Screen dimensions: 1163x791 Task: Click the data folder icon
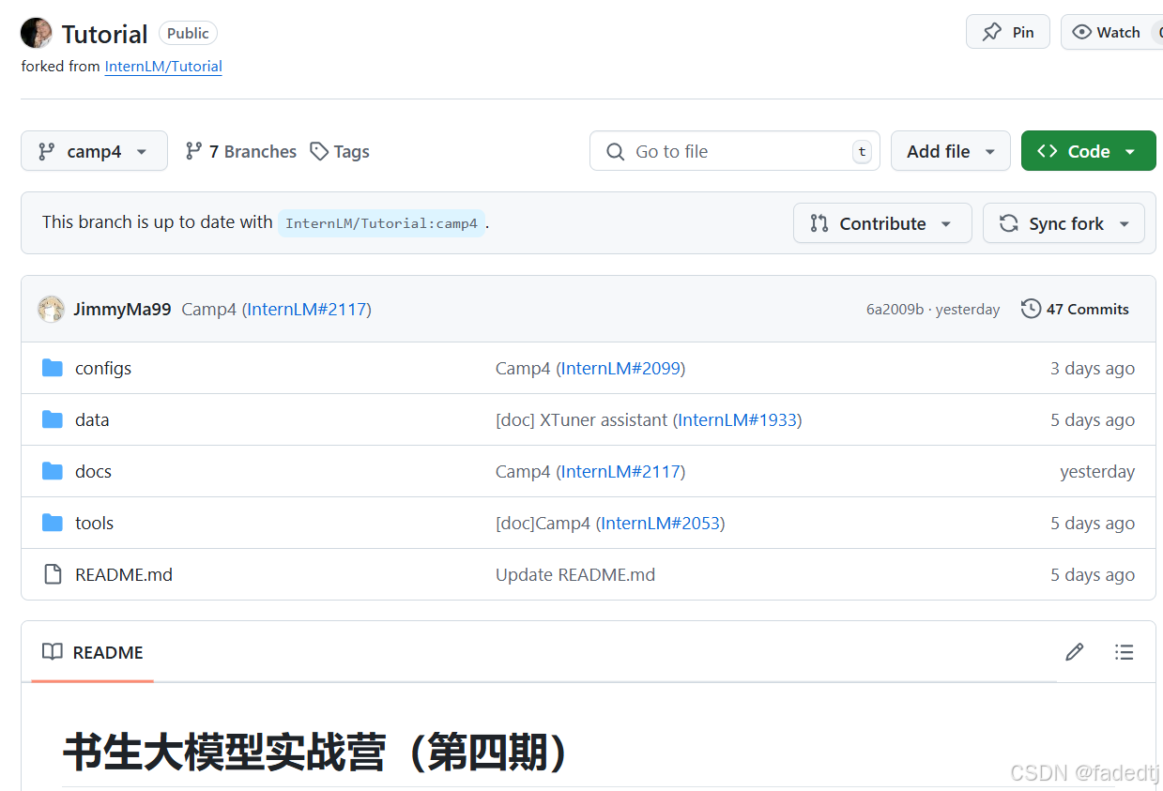[x=53, y=419]
